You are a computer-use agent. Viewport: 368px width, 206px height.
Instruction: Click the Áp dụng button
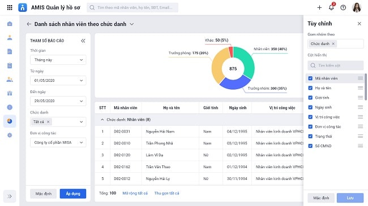tap(73, 194)
